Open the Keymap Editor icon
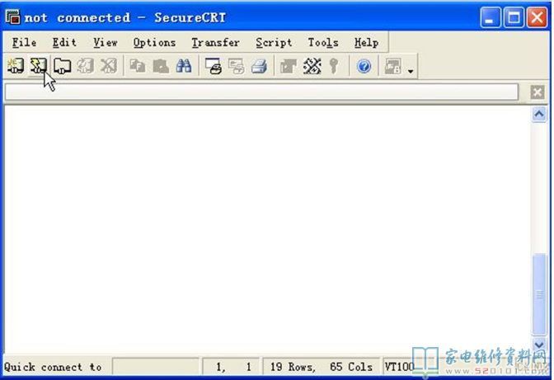The height and width of the screenshot is (380, 554). pyautogui.click(x=312, y=66)
